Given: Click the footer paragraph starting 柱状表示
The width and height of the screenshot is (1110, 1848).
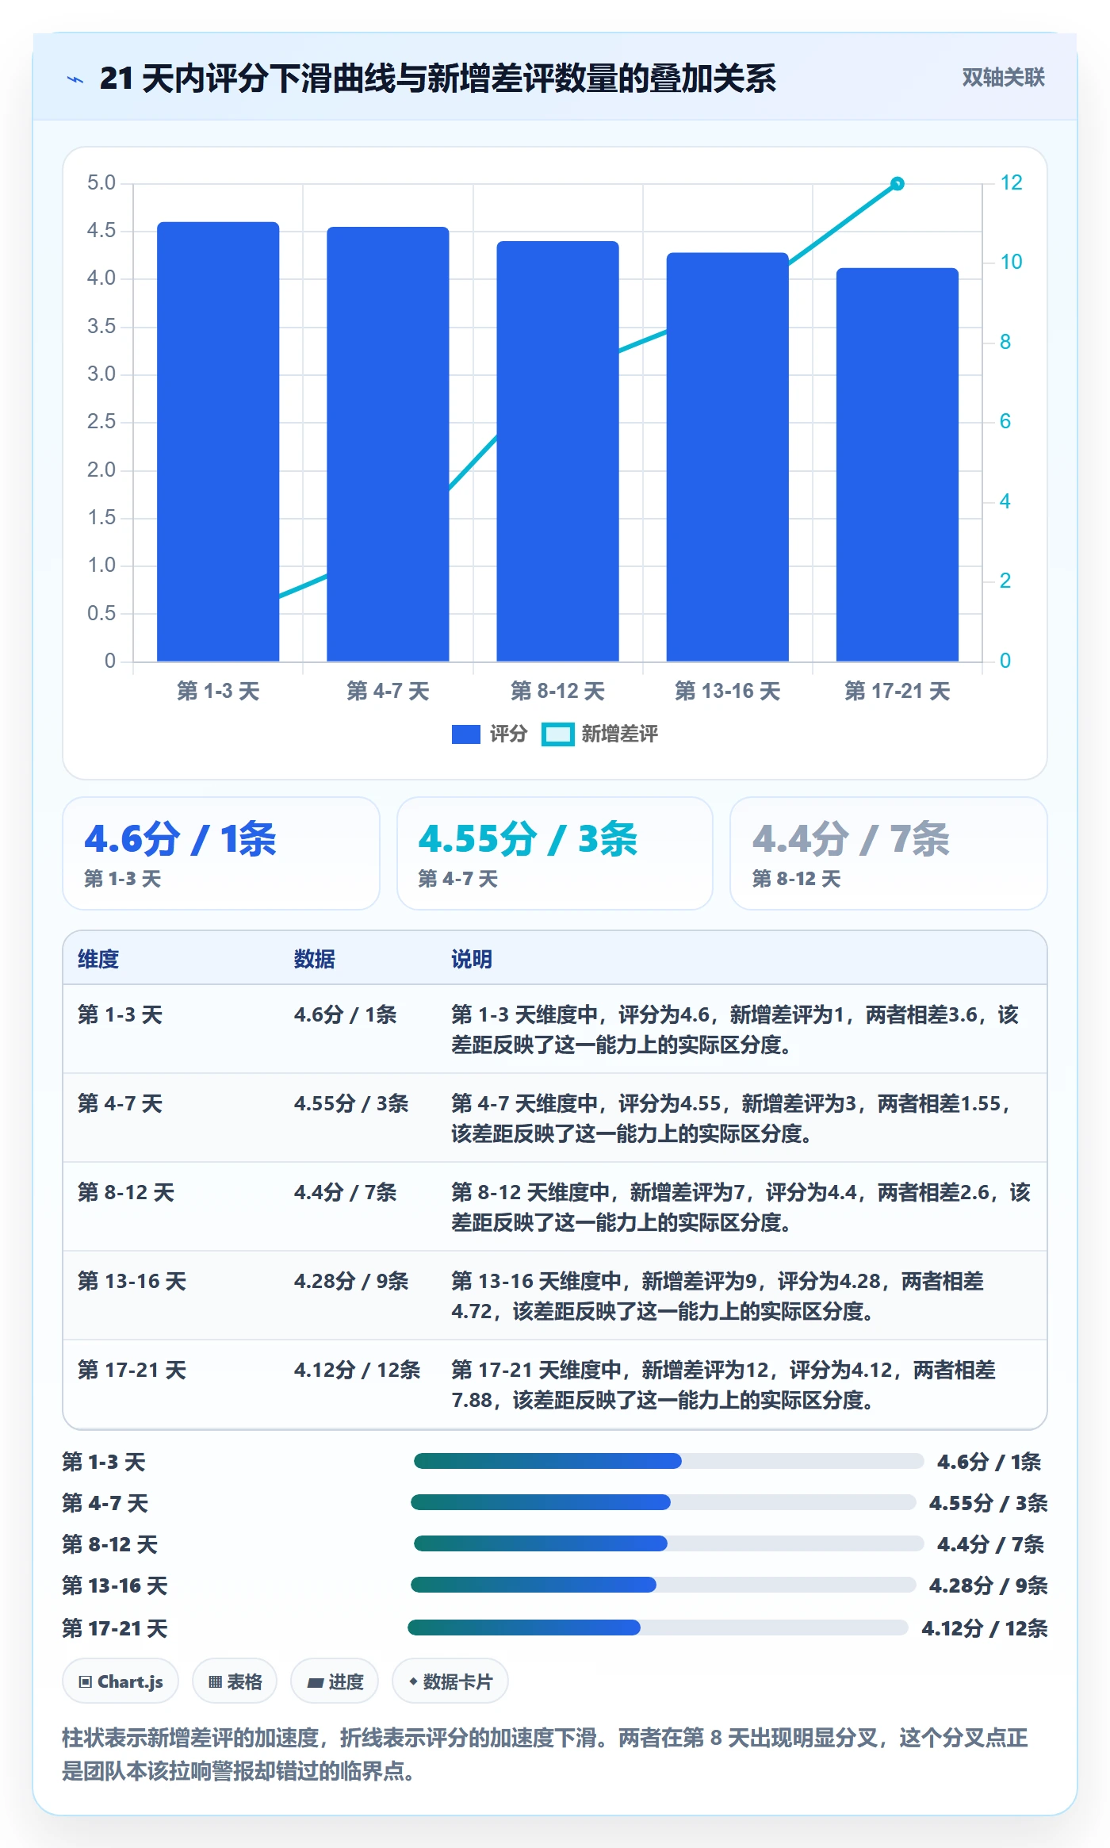Looking at the screenshot, I should pos(545,1754).
